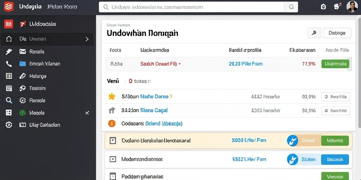
Task: Click the blue Beowak button
Action: tap(335, 159)
